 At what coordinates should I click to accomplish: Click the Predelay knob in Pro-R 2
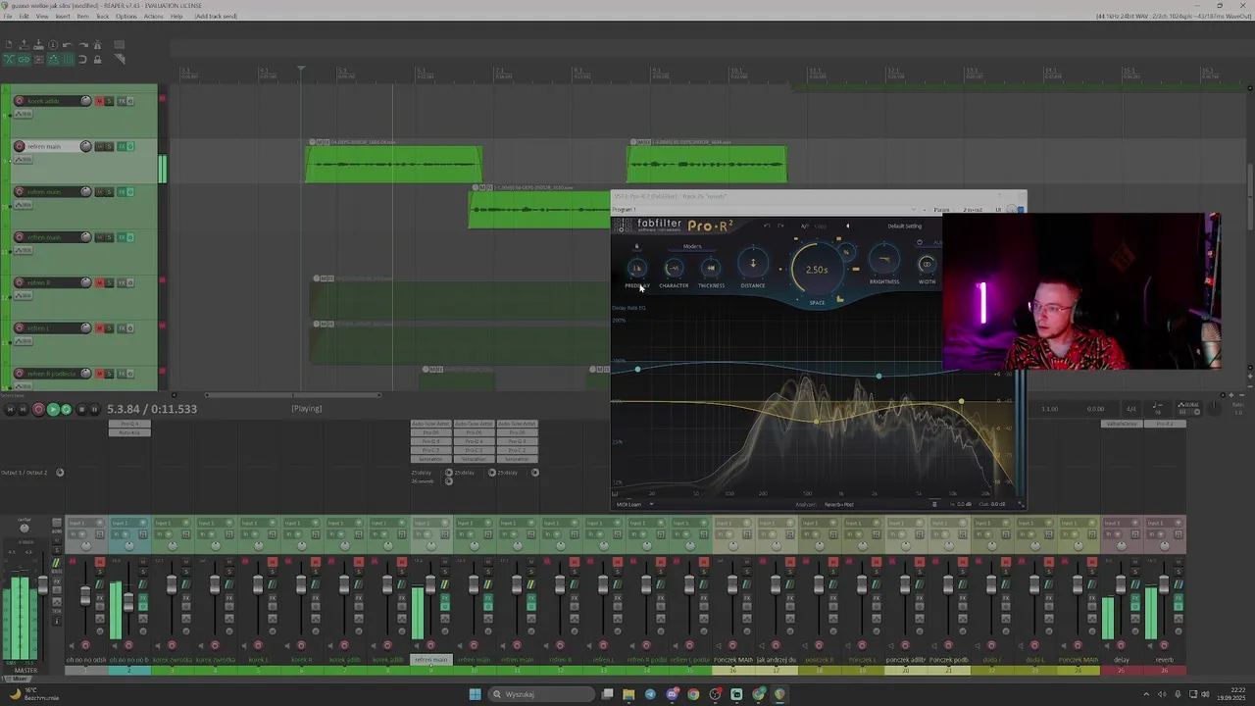tap(637, 268)
